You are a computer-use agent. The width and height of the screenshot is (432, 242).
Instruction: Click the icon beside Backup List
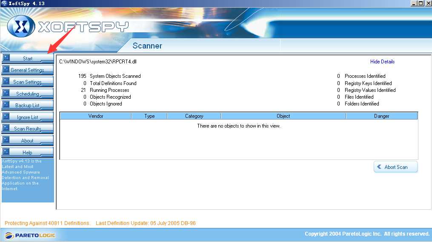coord(6,104)
